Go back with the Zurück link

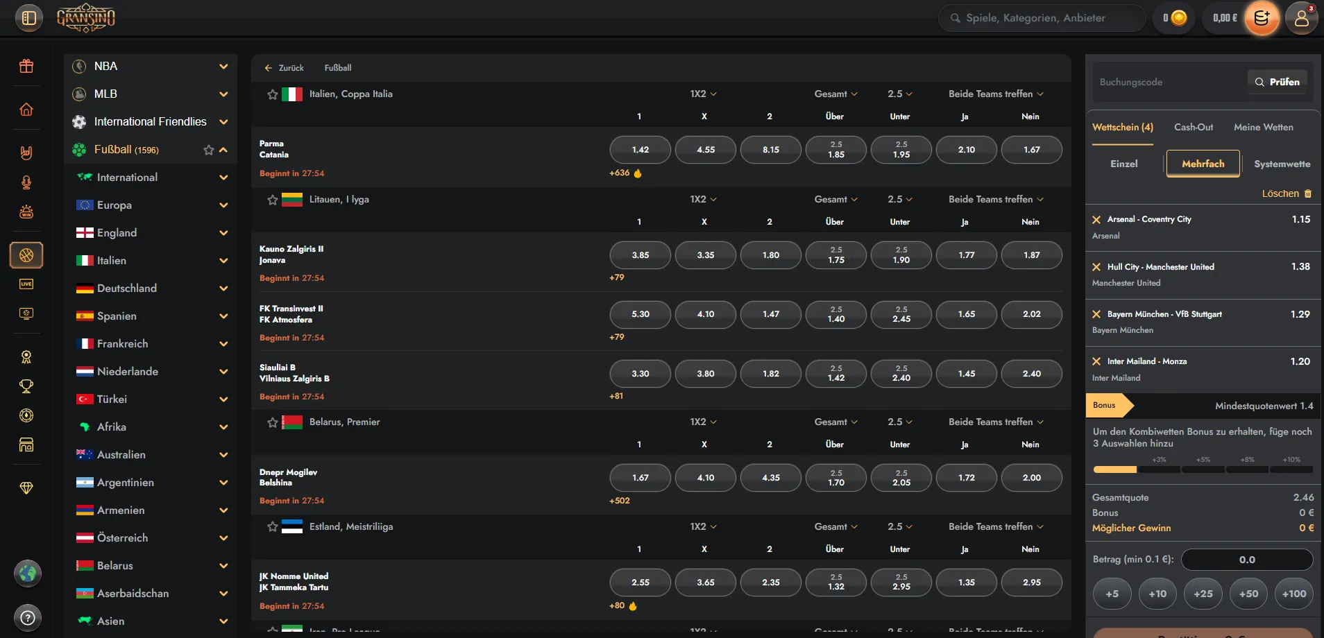[x=285, y=68]
